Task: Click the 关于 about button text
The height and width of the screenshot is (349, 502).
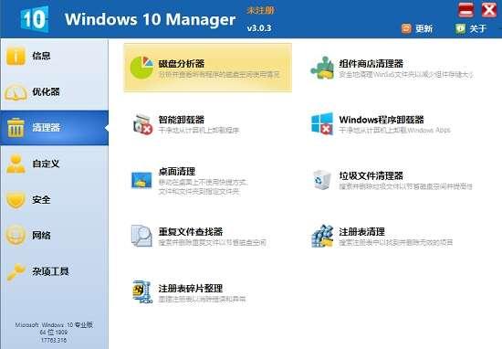Action: point(478,29)
